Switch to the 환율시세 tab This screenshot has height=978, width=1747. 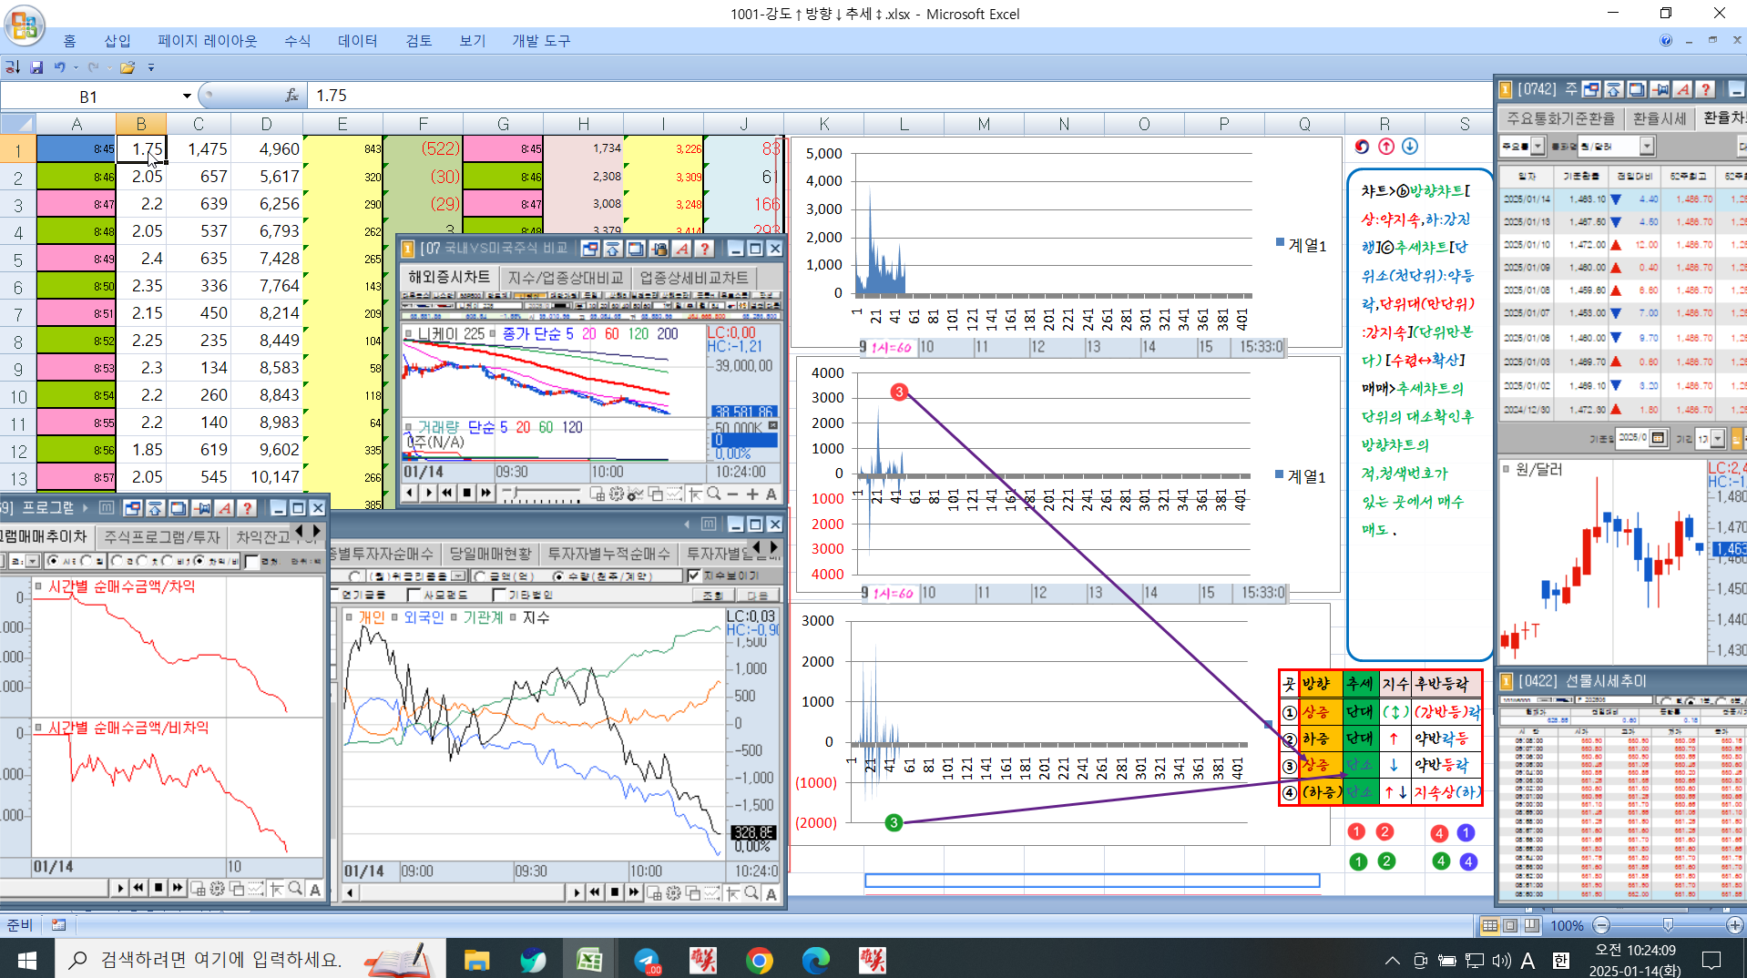1660,118
